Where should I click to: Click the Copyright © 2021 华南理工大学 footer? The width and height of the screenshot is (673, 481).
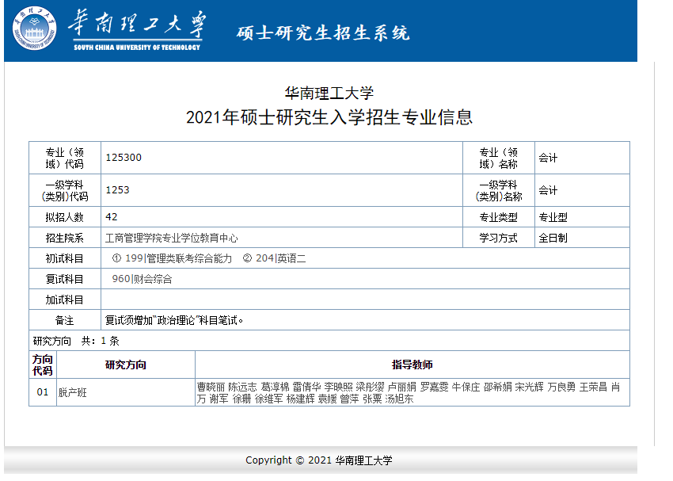click(x=319, y=460)
